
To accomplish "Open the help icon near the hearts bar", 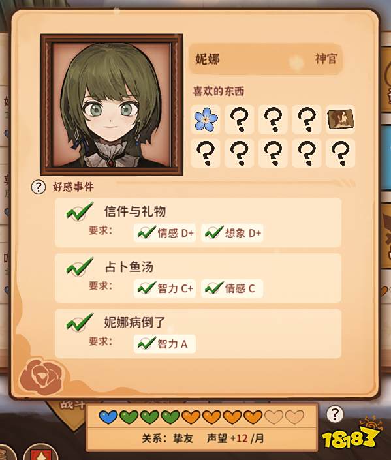I will (335, 414).
